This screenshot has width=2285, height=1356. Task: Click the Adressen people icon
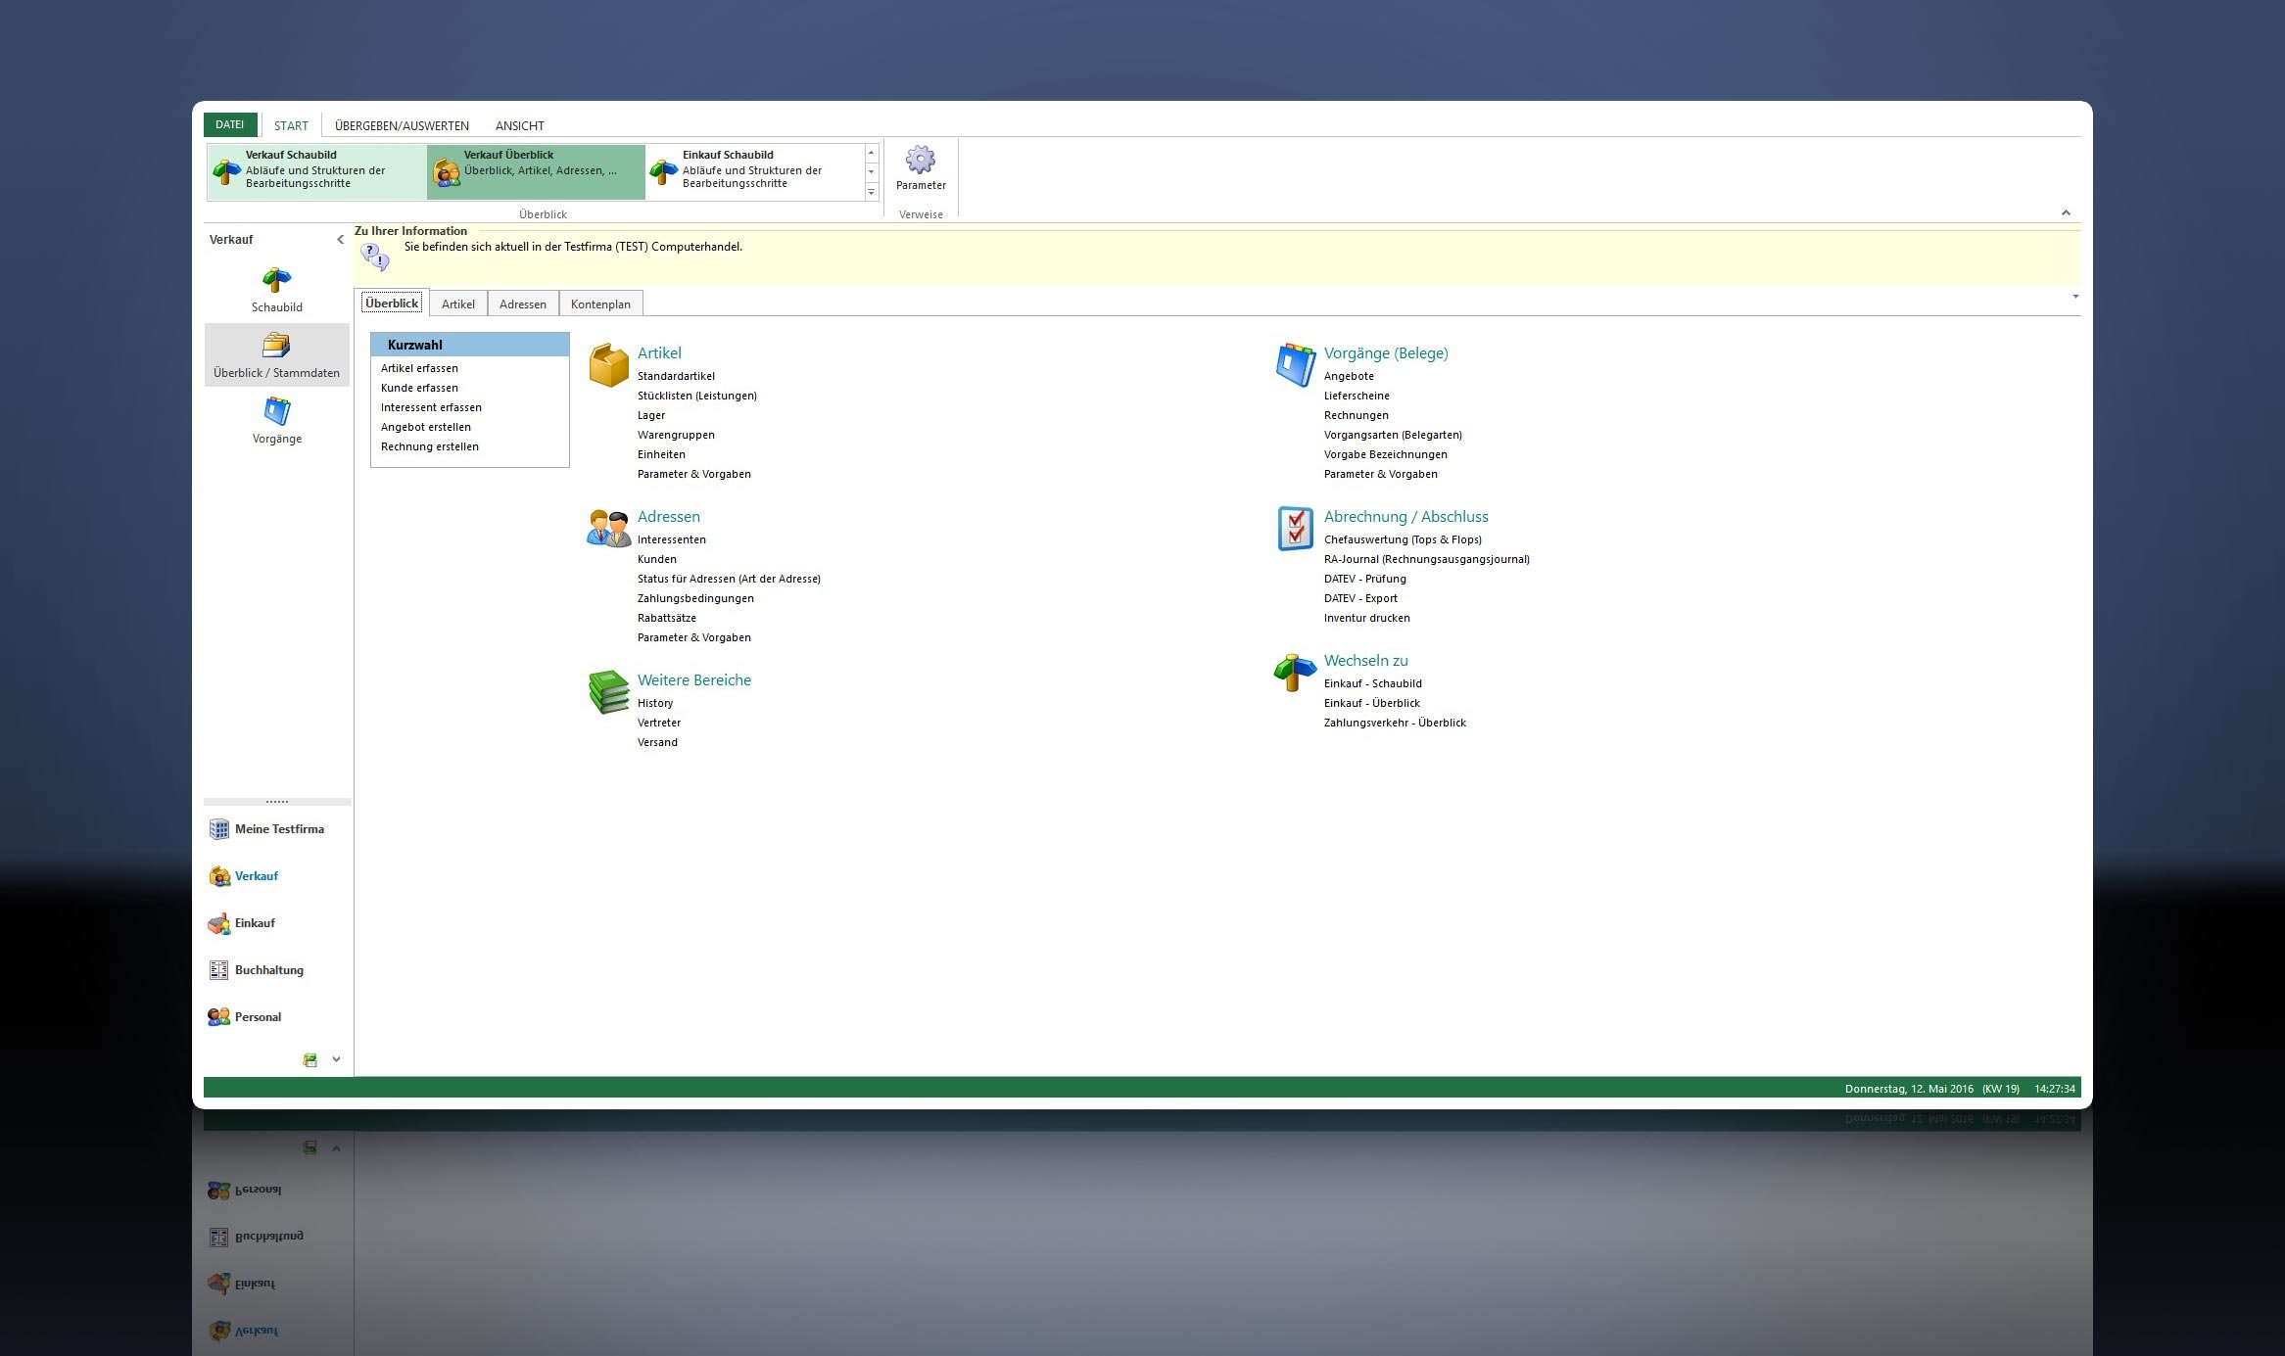point(608,529)
